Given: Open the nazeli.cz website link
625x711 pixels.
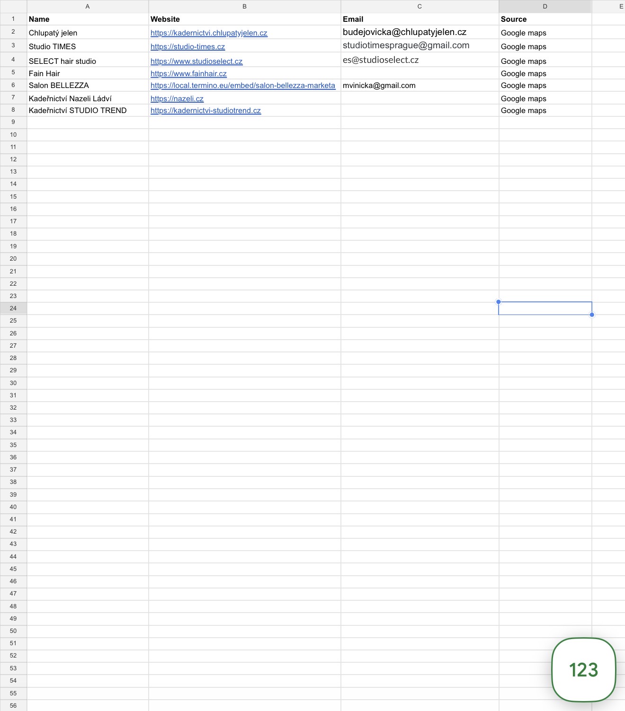Looking at the screenshot, I should 177,99.
